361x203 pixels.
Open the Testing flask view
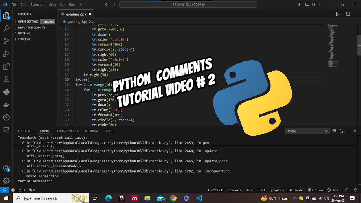coord(6,80)
